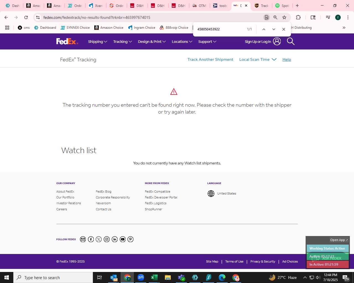The image size is (354, 283).
Task: Open FedEx Pinterest social icon
Action: tap(131, 239)
